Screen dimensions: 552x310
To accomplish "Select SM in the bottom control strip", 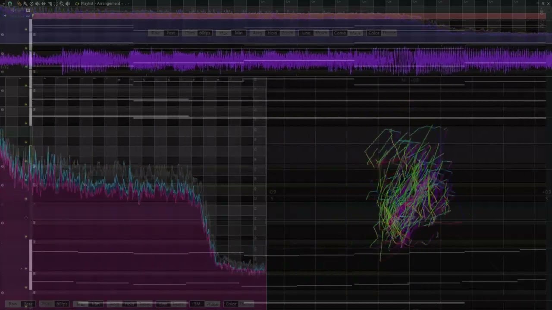I will [x=197, y=304].
